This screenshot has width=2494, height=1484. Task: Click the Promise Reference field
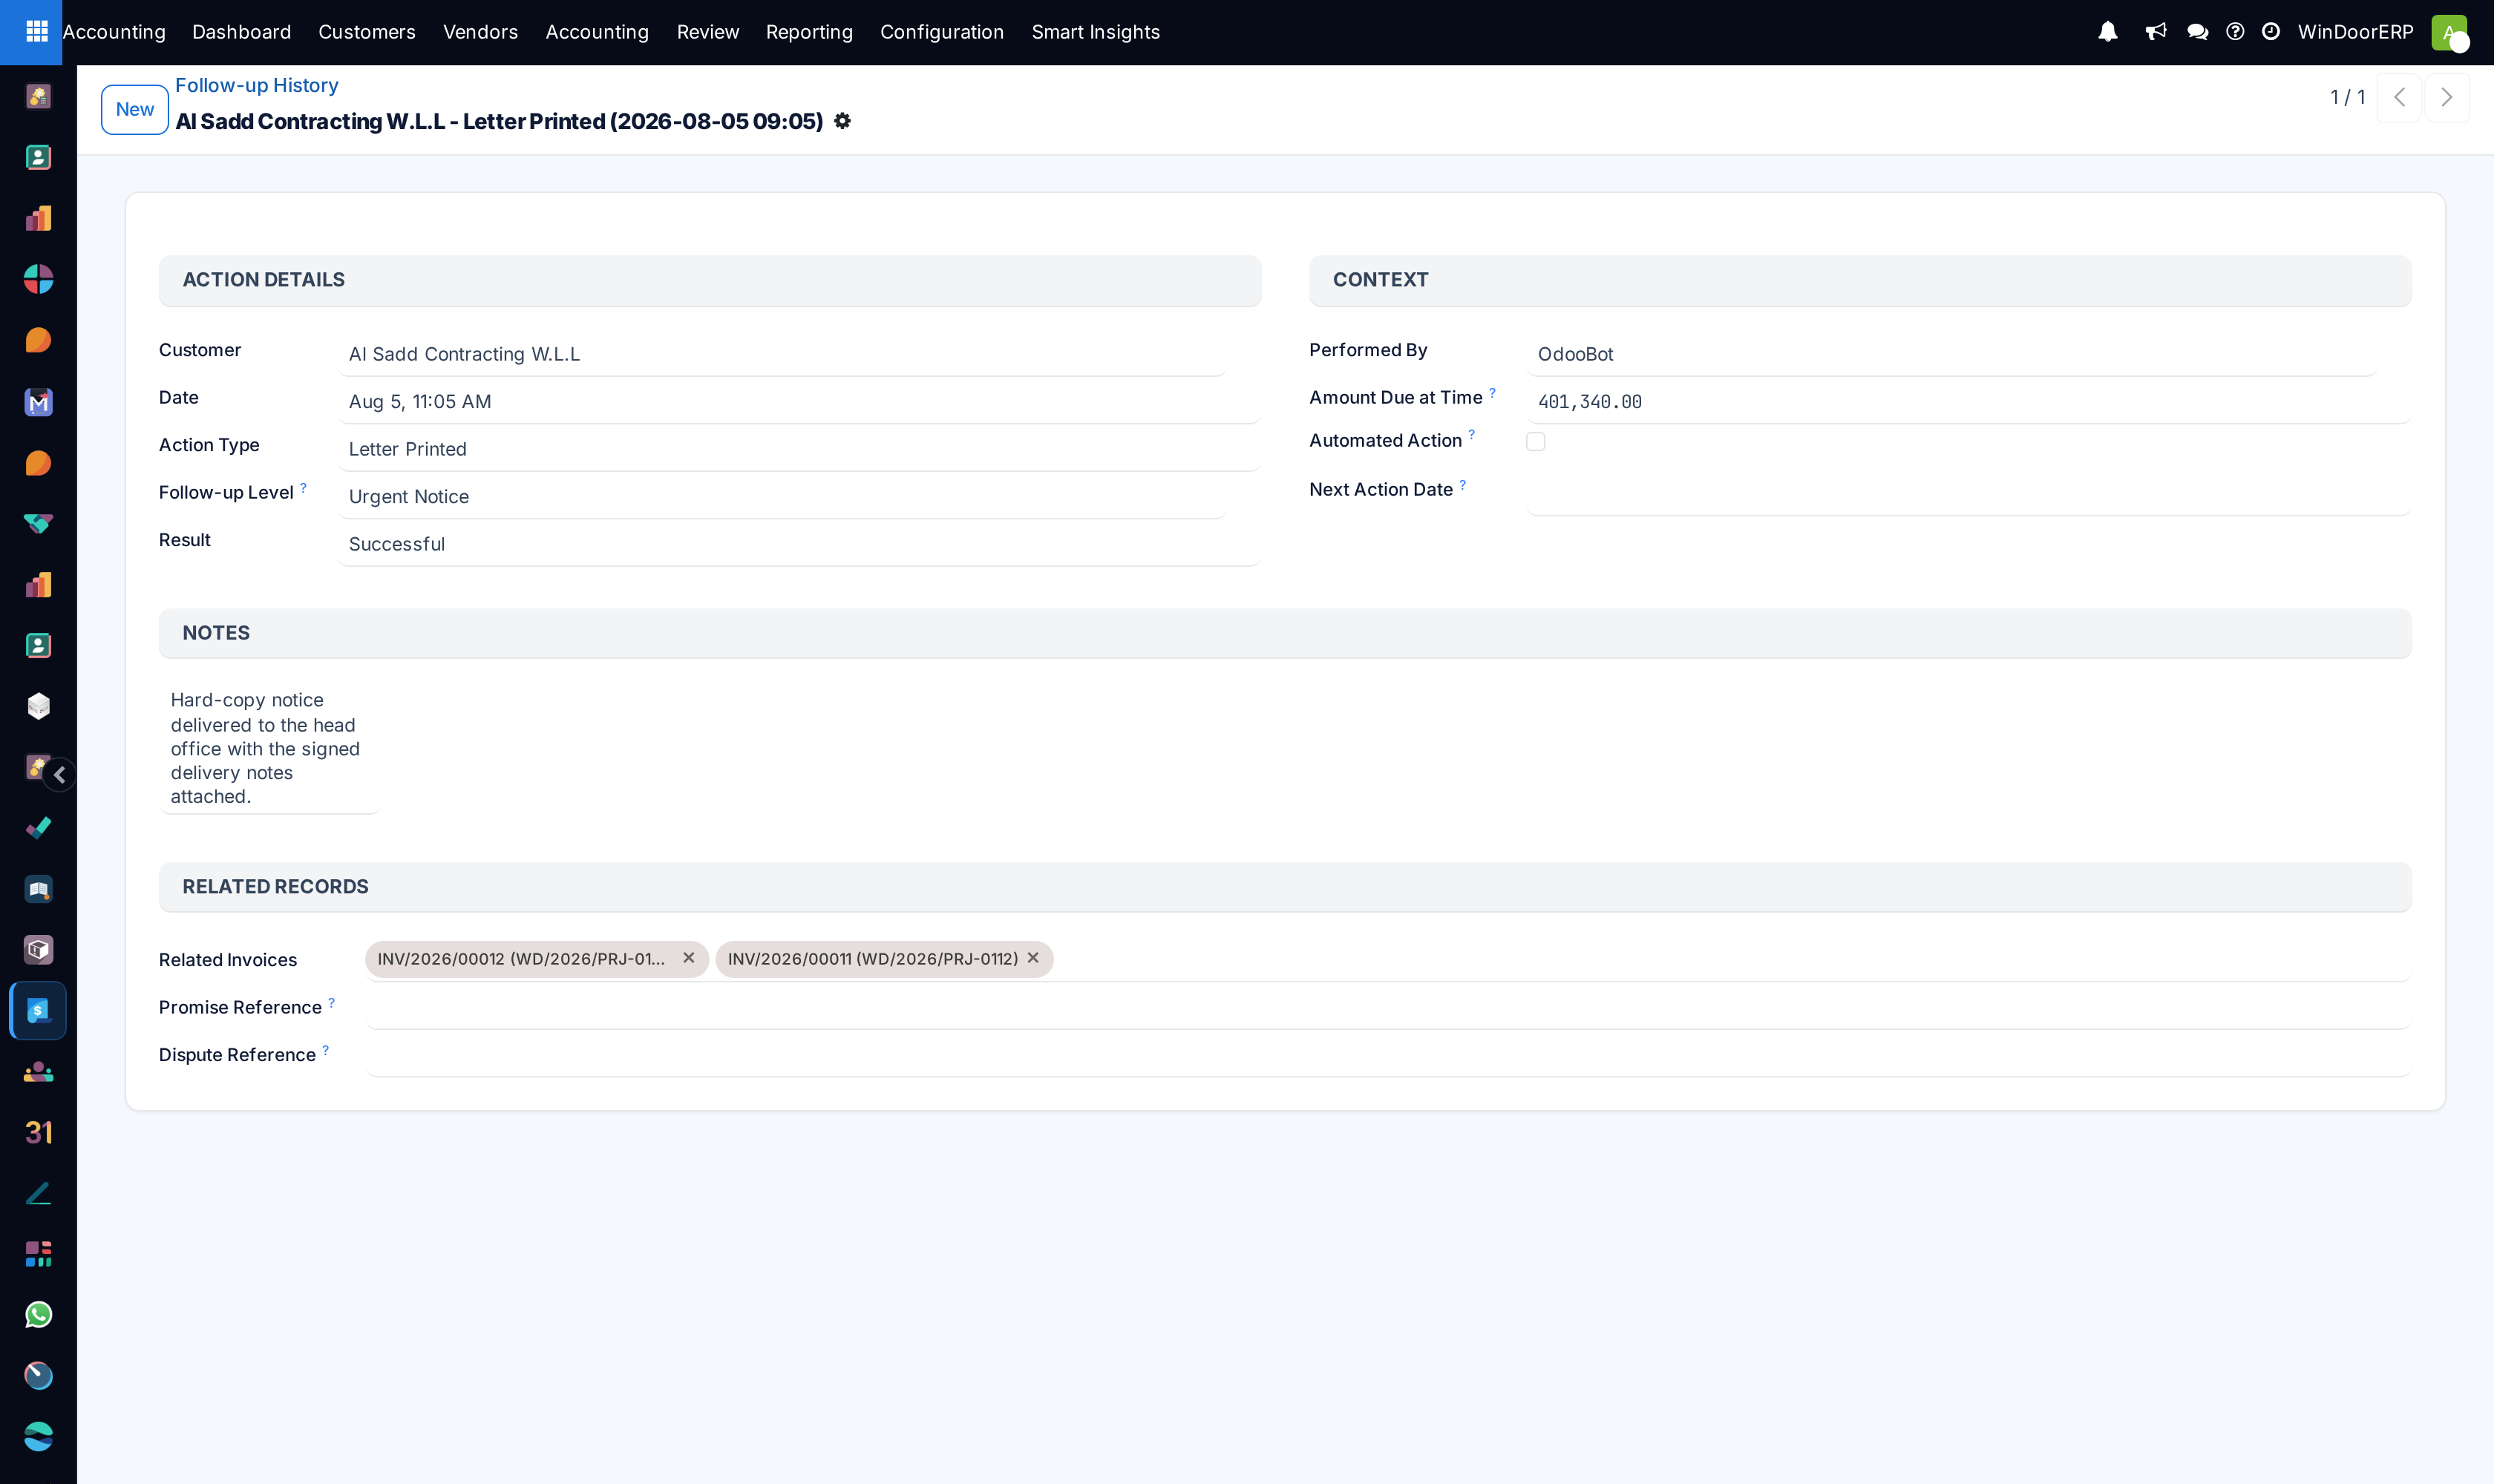coord(1389,1007)
